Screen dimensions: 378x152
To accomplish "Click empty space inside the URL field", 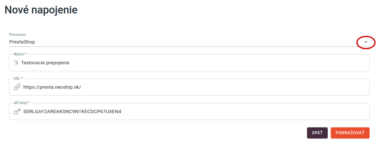I will point(217,87).
